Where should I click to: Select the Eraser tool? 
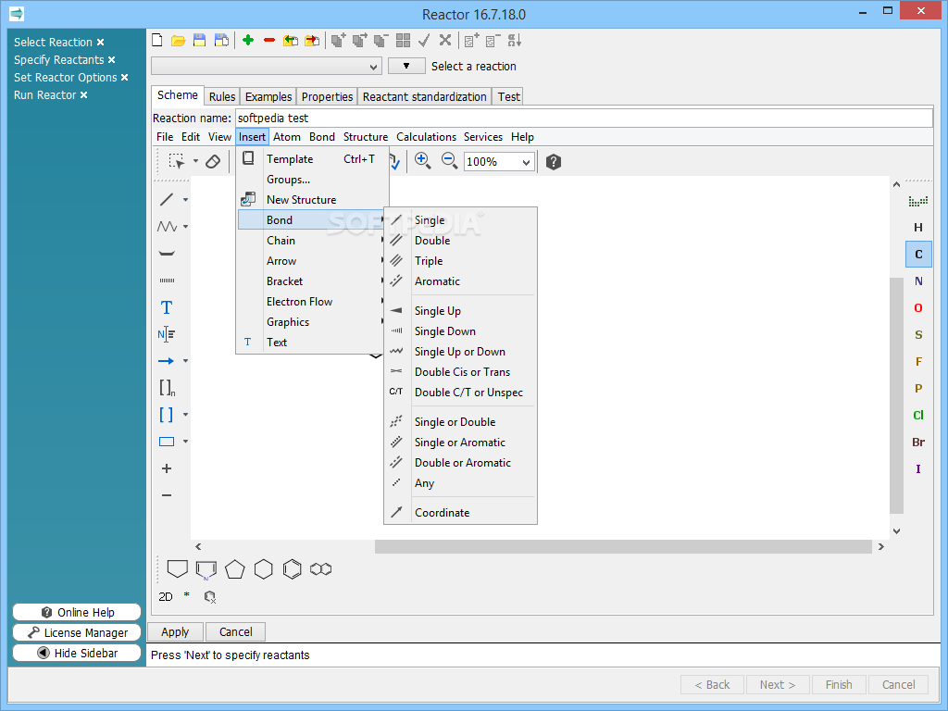click(x=213, y=161)
